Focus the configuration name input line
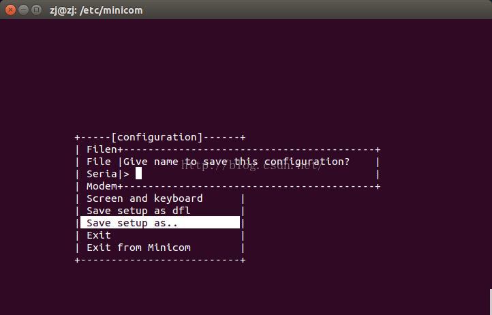Viewport: 492px width, 315px height. pos(251,174)
